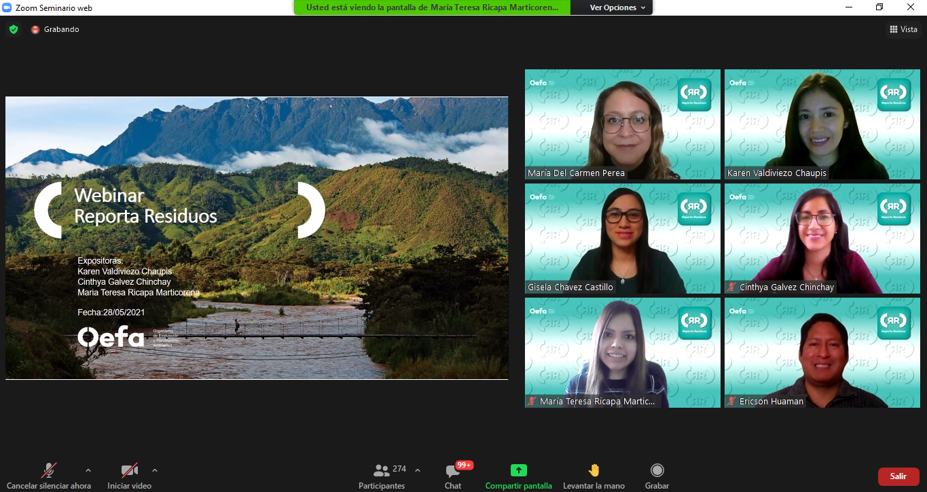Viewport: 927px width, 492px height.
Task: Select Karen Valdiviezo Chaupis video tile
Action: click(x=822, y=124)
